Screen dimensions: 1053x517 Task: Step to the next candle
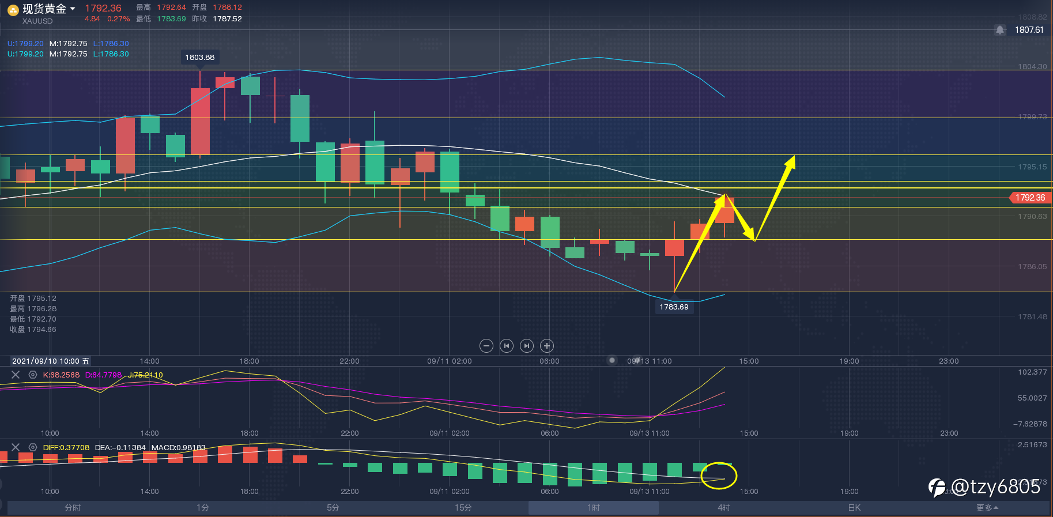tap(527, 346)
